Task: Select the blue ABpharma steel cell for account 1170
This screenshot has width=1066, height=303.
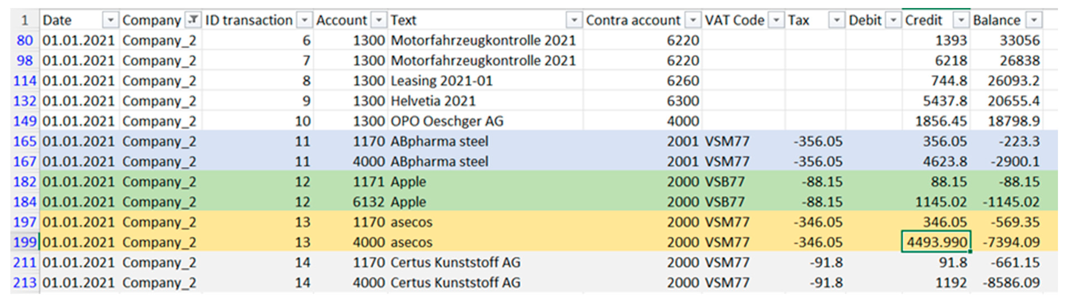Action: pos(485,141)
